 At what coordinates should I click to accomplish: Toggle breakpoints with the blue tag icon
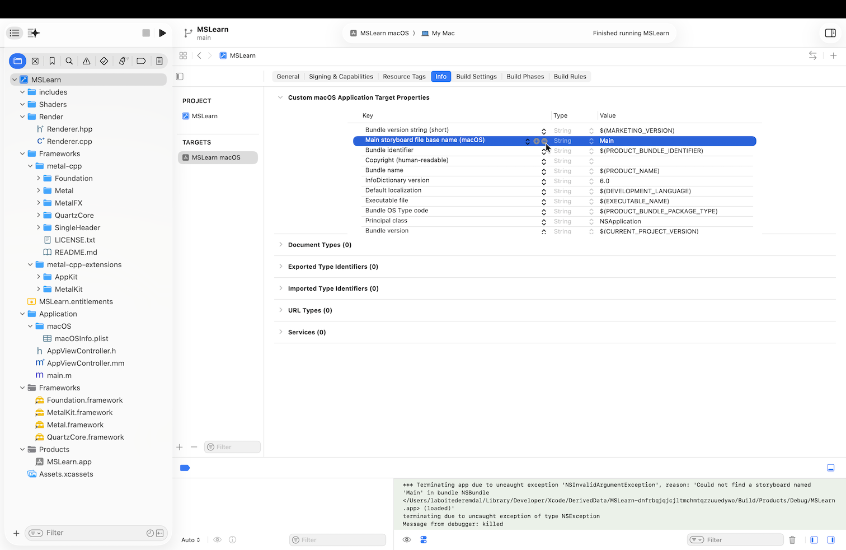click(x=185, y=468)
